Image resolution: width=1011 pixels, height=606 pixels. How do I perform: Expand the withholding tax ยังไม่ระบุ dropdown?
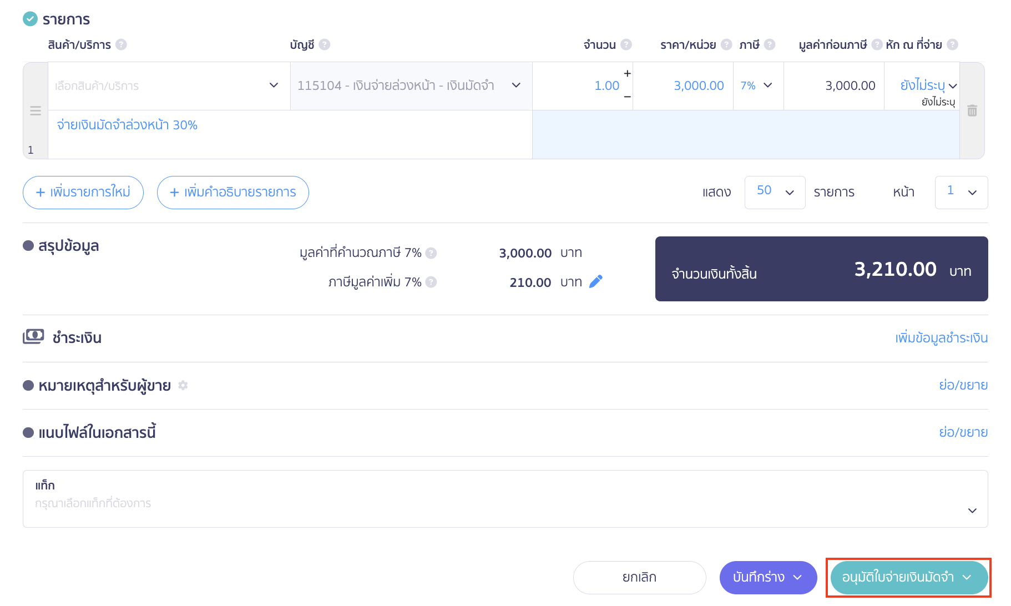(x=928, y=85)
